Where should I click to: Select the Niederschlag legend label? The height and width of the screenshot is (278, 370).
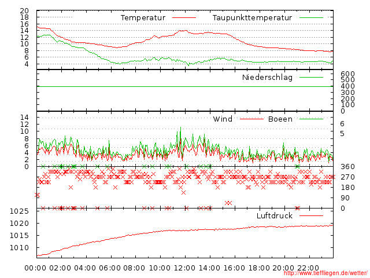267,77
